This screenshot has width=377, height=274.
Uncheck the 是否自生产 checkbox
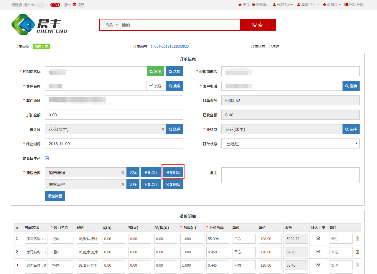point(47,158)
